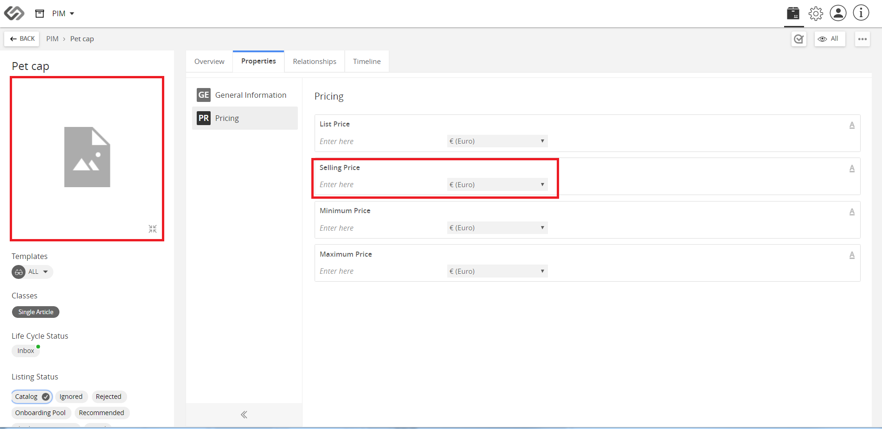Open the user profile icon
This screenshot has height=429, width=882.
click(x=838, y=13)
